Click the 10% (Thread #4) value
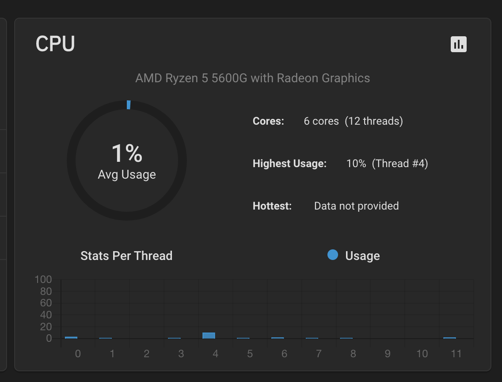502x382 pixels. (387, 164)
